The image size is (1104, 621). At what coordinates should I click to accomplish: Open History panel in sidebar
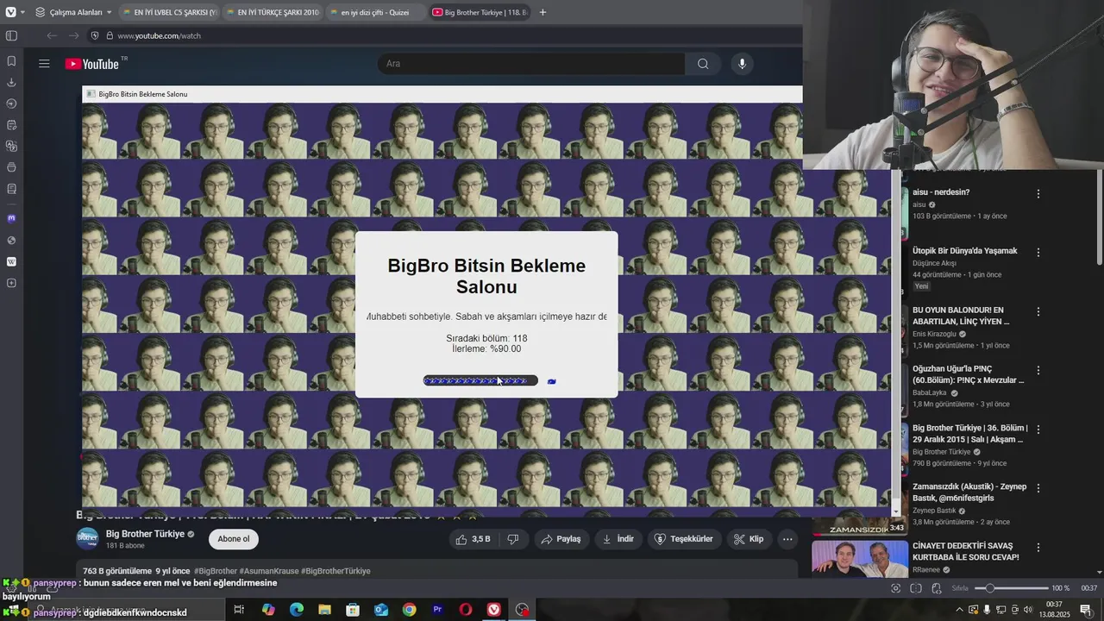click(x=11, y=103)
